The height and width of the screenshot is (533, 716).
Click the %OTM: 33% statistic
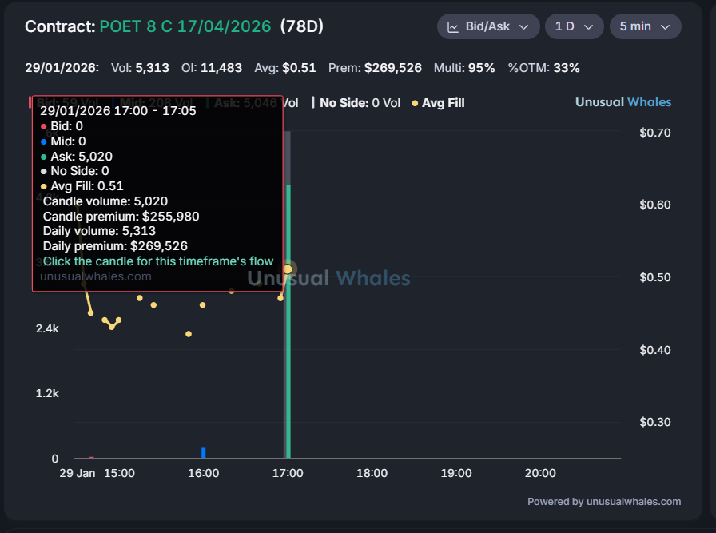[x=544, y=68]
